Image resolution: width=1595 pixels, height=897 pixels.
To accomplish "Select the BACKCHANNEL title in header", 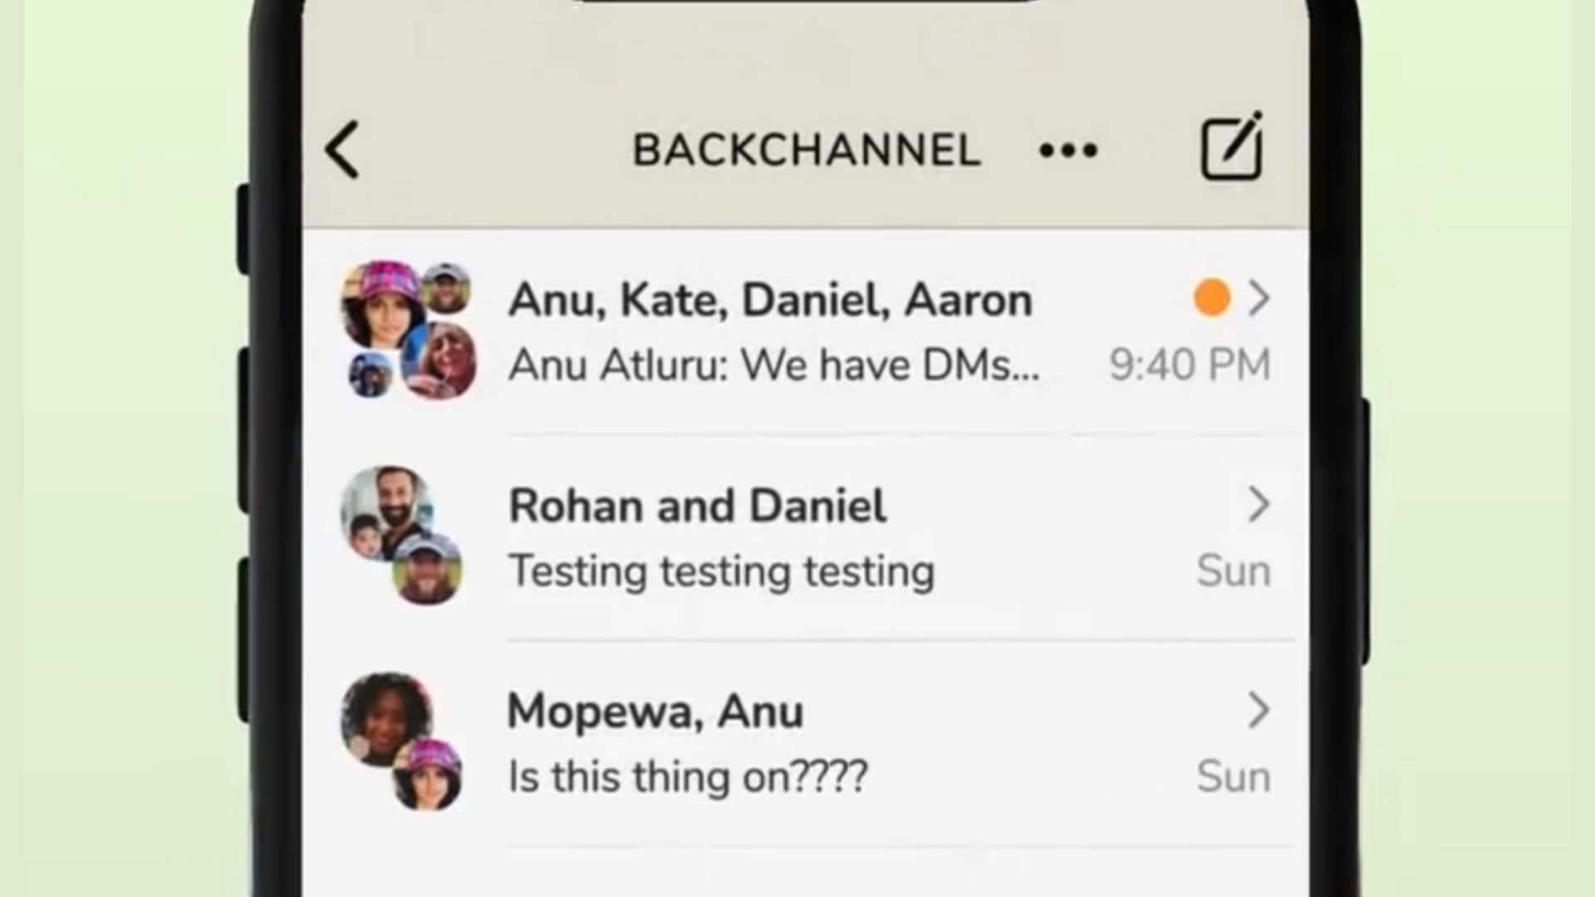I will [807, 150].
